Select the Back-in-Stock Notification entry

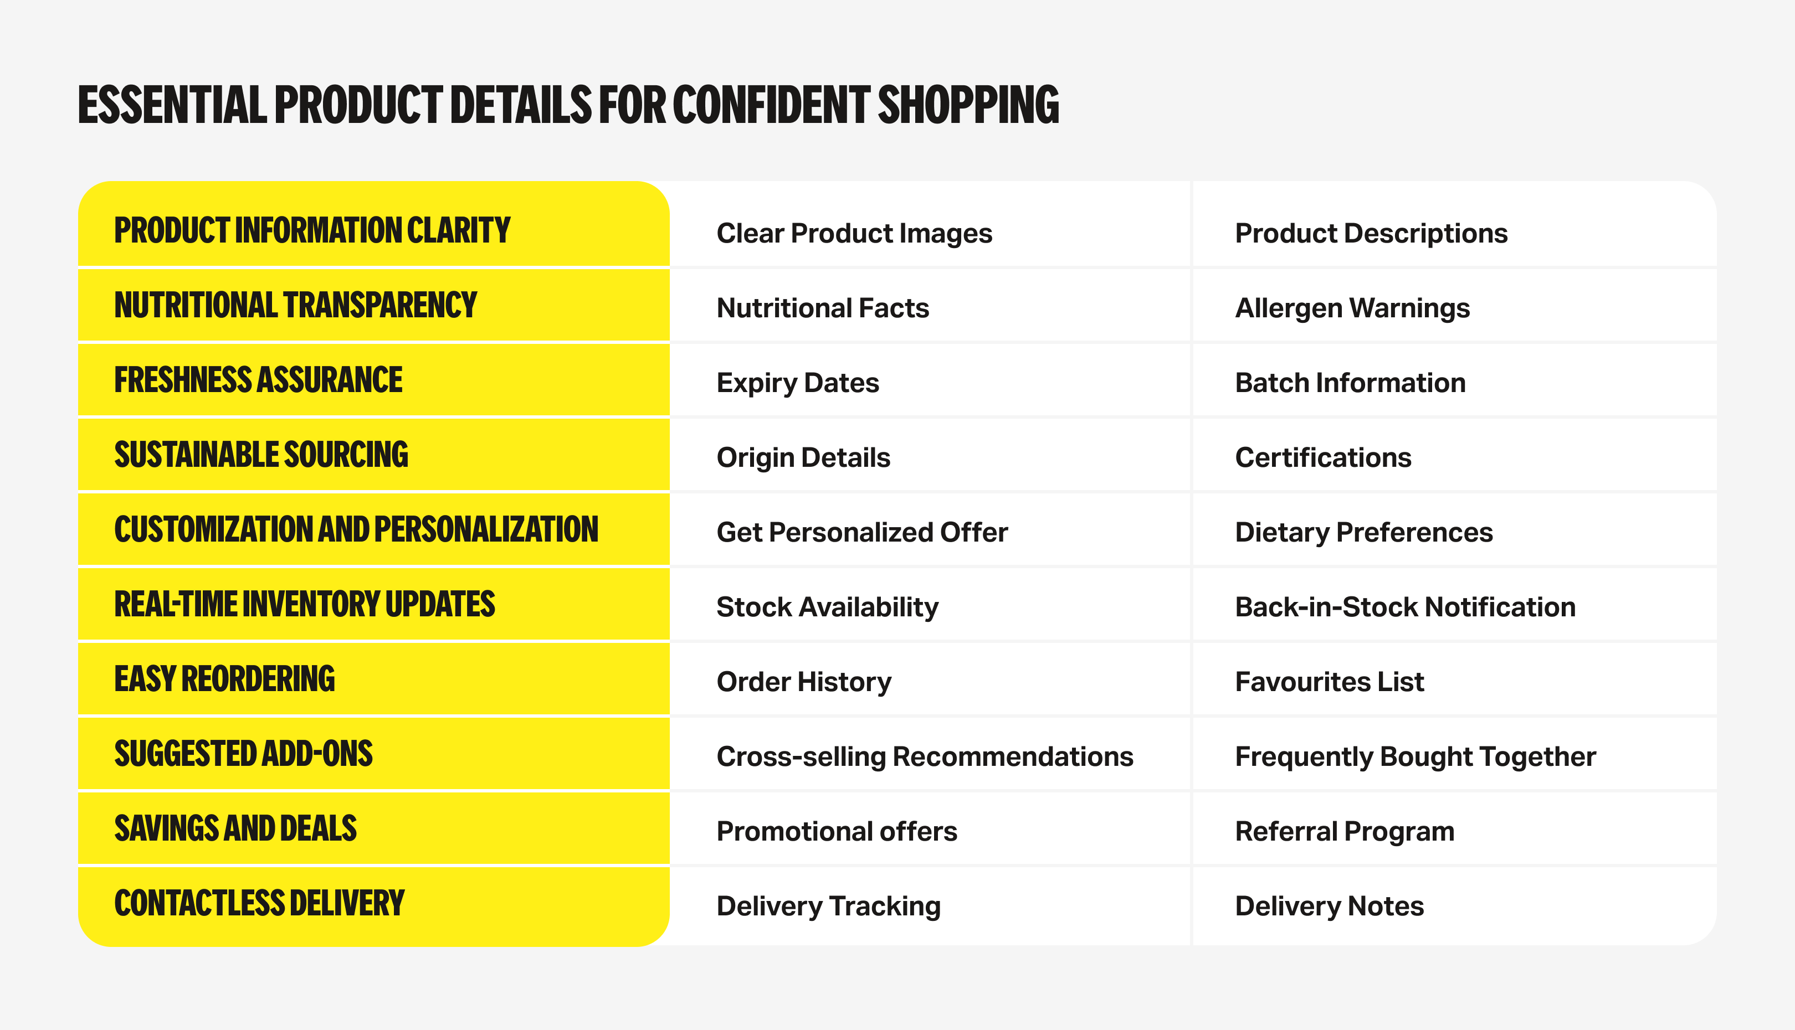click(1405, 607)
